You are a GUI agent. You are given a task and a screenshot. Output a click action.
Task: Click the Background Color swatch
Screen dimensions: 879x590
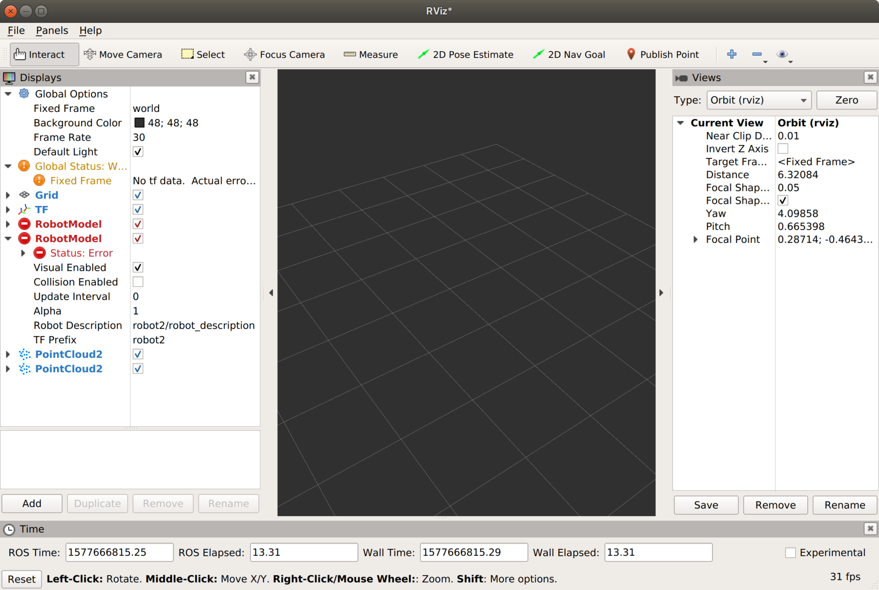coord(139,123)
